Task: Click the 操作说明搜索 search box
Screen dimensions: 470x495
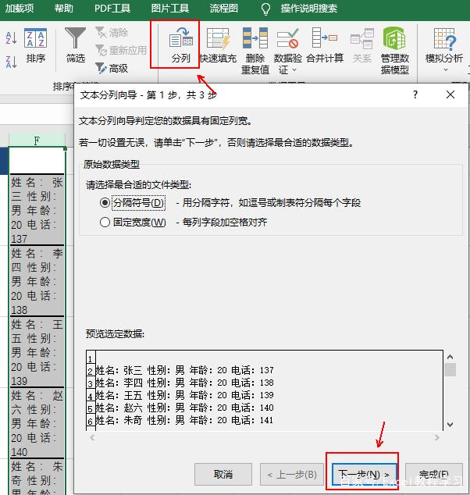Action: [x=308, y=9]
